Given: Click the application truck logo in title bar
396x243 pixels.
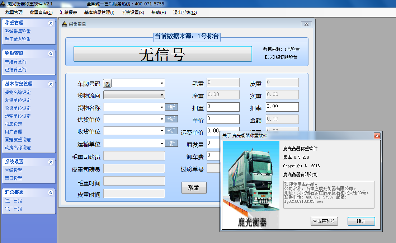Looking at the screenshot, I should (4, 3).
